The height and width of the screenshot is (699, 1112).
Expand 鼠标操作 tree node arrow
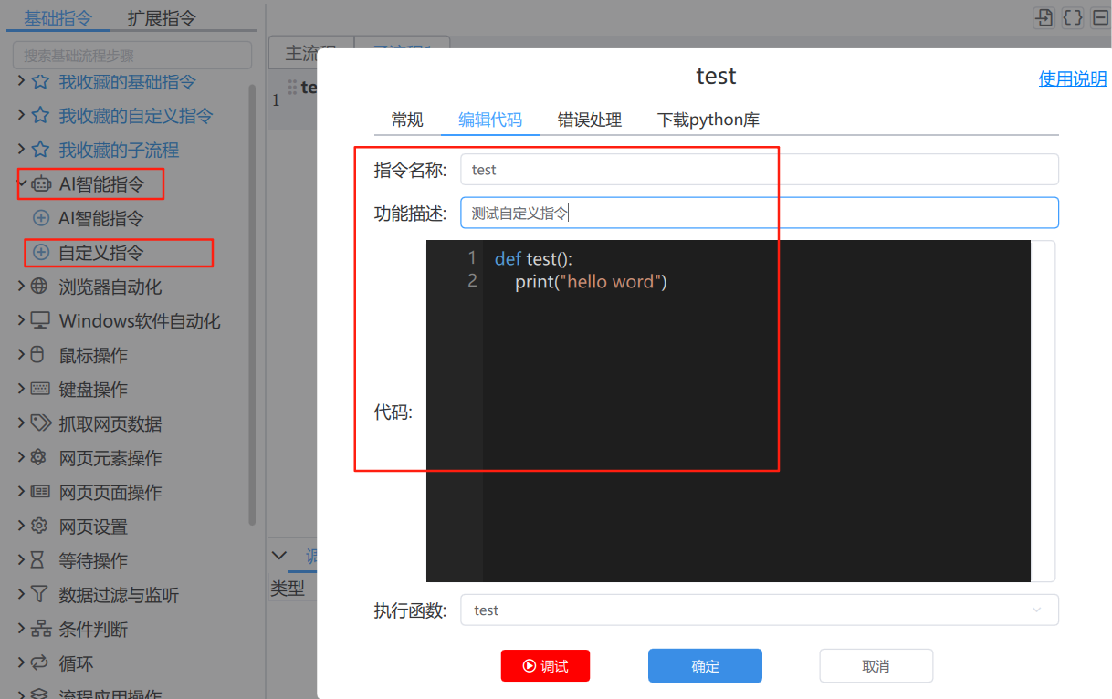tap(22, 355)
